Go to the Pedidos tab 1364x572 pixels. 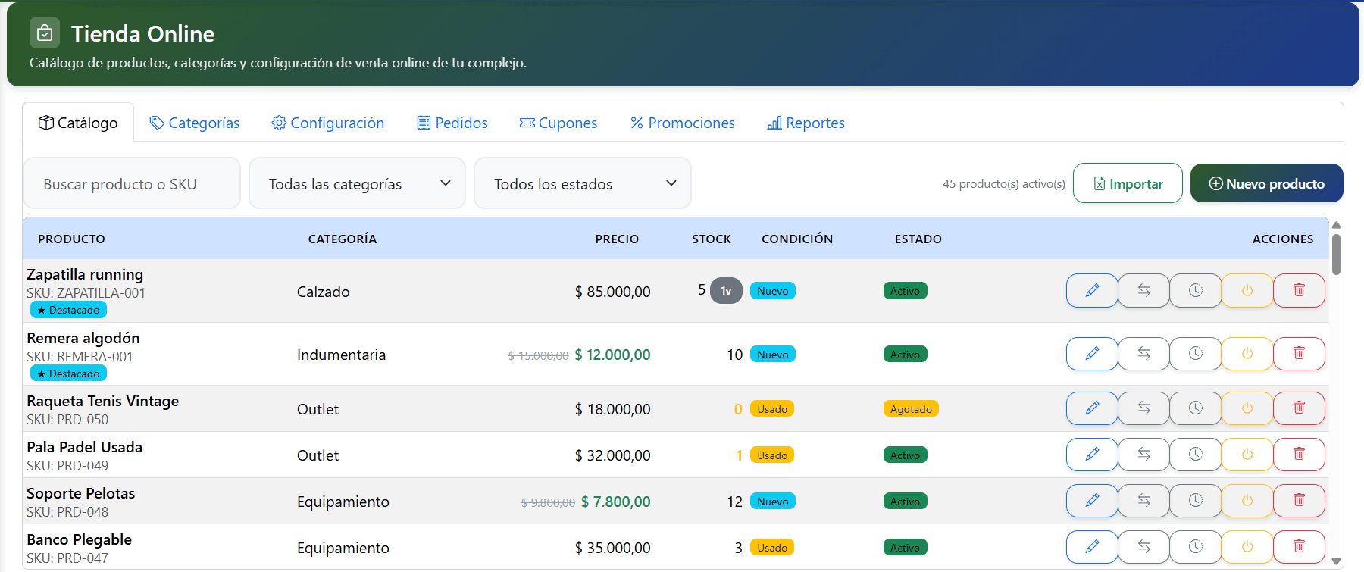tap(452, 123)
